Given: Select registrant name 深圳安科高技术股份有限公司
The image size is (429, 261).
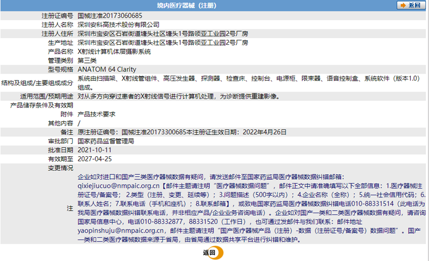Looking at the screenshot, I should pyautogui.click(x=119, y=25).
